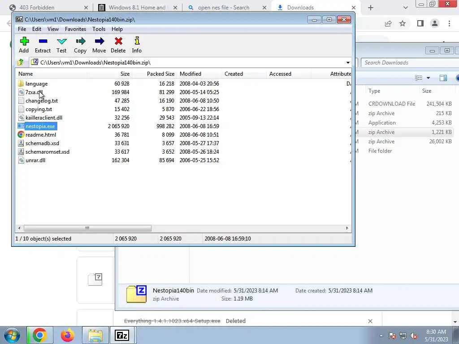This screenshot has width=459, height=344.
Task: Open the Edit menu
Action: [37, 29]
